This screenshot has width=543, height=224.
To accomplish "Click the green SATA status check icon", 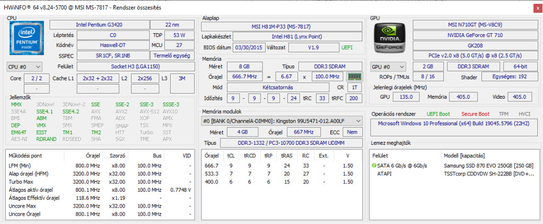I will (x=374, y=166).
